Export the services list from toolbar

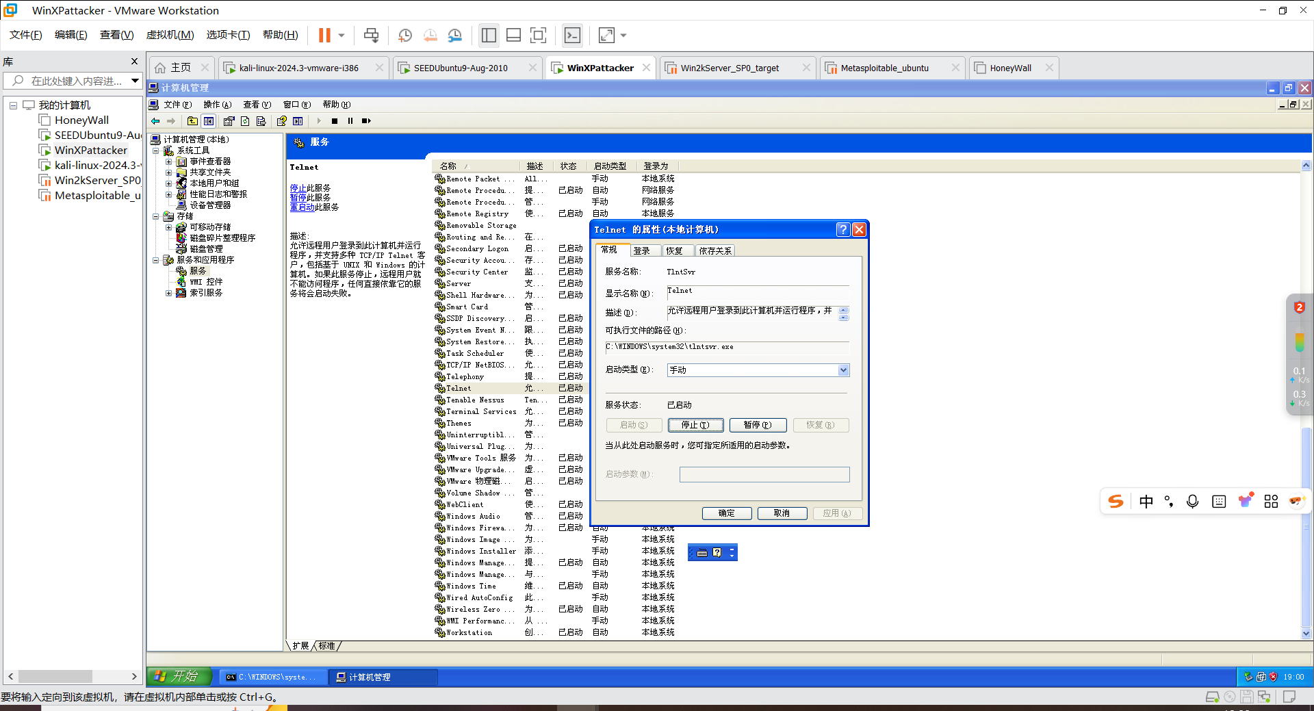coord(261,121)
